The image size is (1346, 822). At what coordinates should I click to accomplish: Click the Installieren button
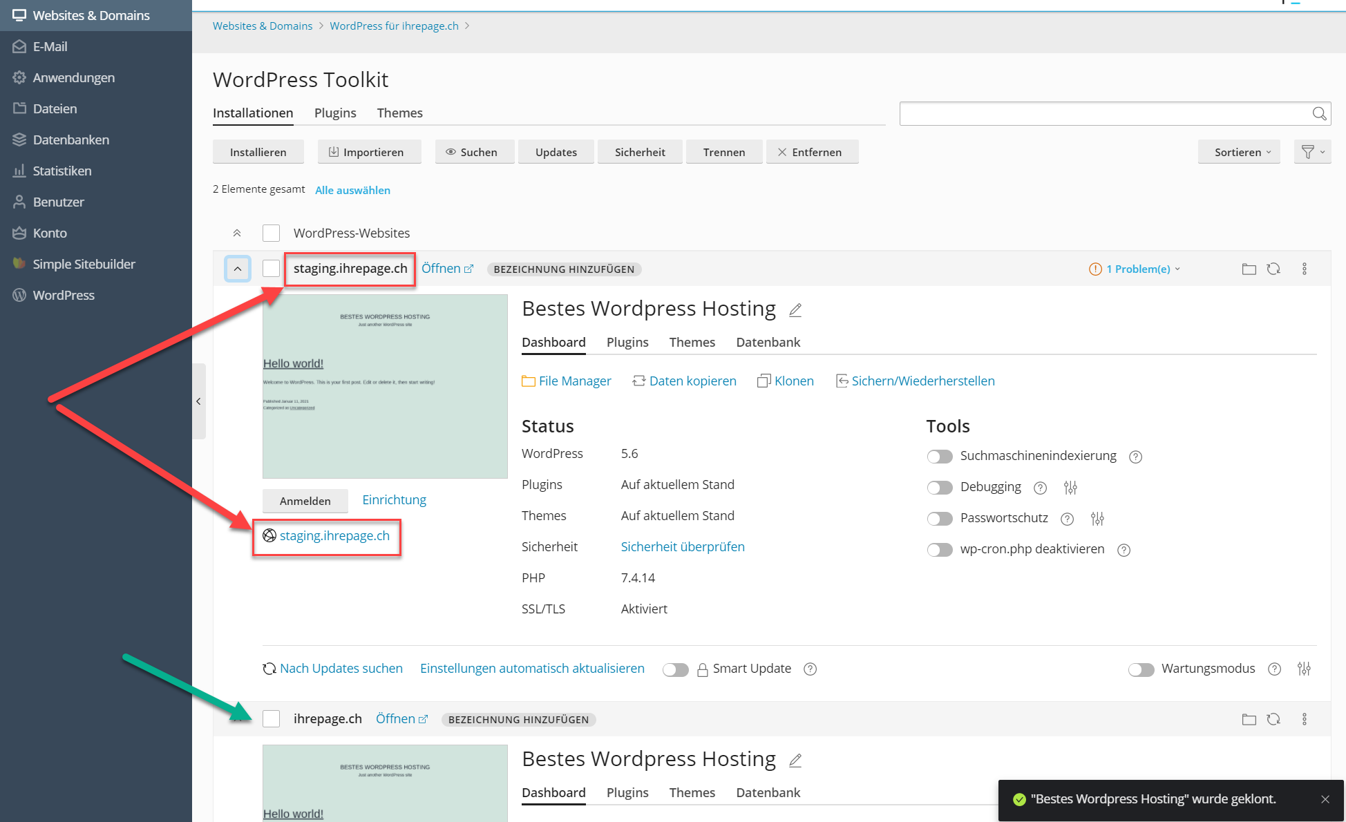pyautogui.click(x=258, y=152)
